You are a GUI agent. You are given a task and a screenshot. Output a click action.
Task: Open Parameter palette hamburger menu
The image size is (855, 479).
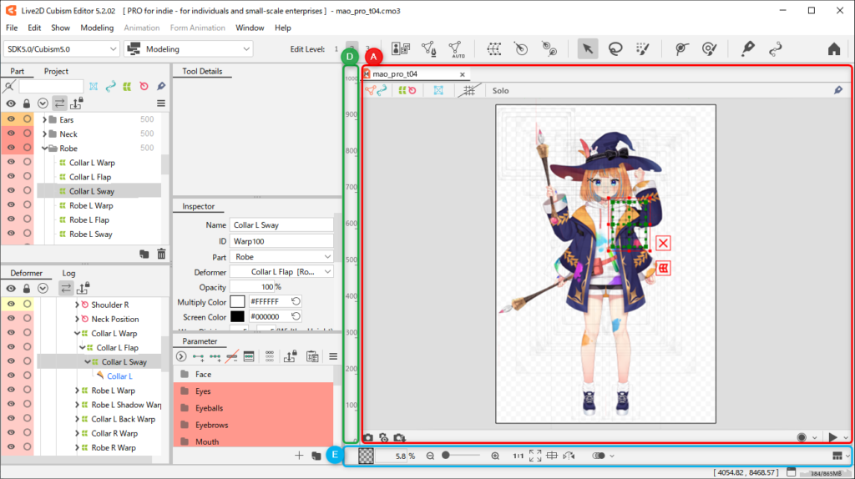333,357
